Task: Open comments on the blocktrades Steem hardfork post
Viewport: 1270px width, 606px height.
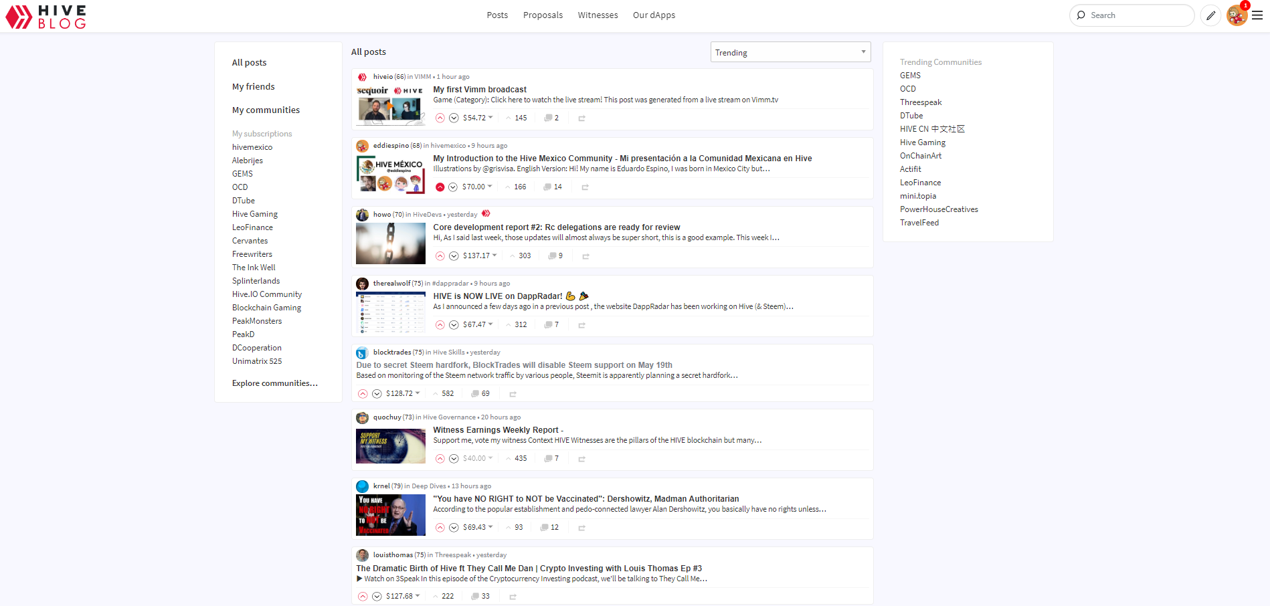Action: (x=480, y=394)
